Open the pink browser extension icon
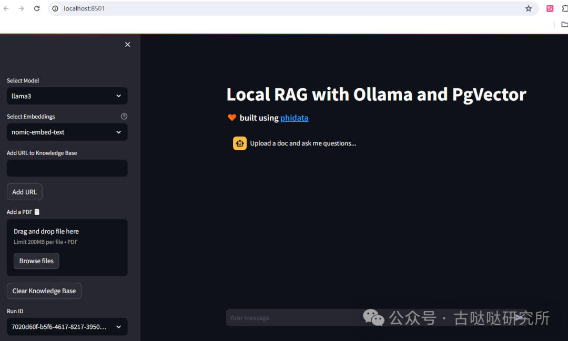This screenshot has height=341, width=568. (550, 8)
